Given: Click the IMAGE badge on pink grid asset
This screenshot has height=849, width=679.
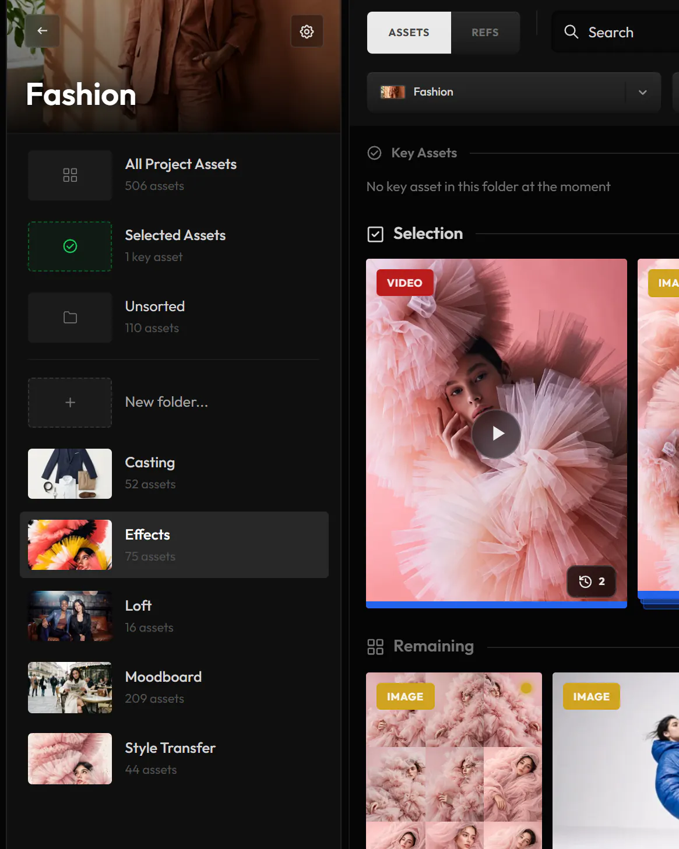Looking at the screenshot, I should click(x=405, y=696).
